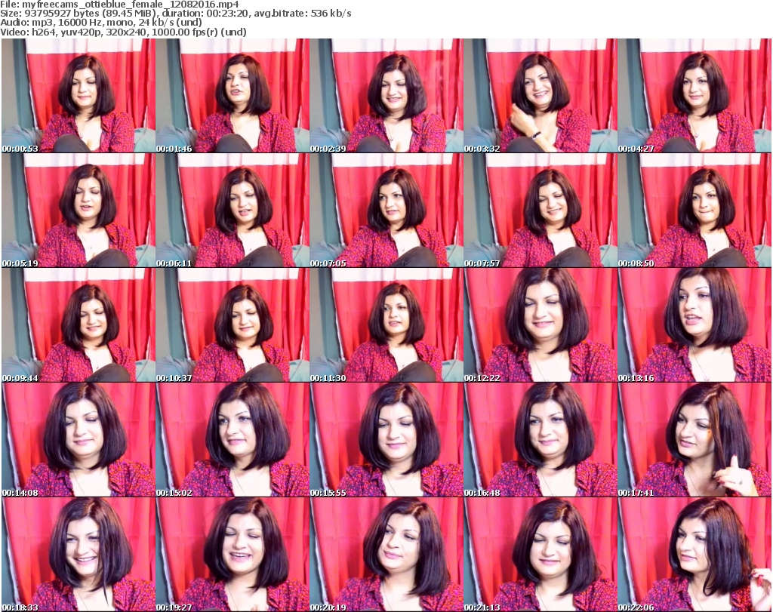Click the thumbnail stamped 00:07:05
This screenshot has height=612, width=773.
[386, 211]
